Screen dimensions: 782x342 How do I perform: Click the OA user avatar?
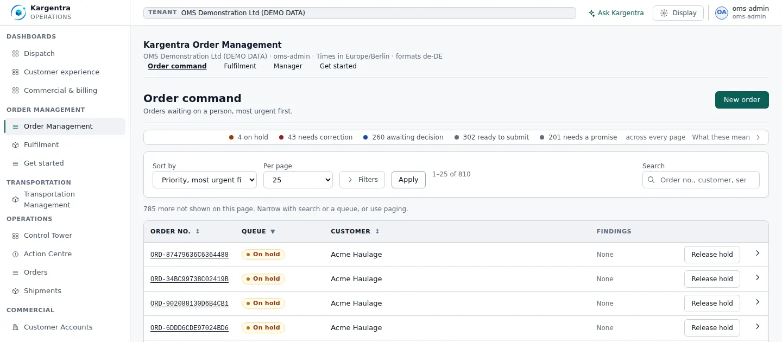(x=721, y=12)
